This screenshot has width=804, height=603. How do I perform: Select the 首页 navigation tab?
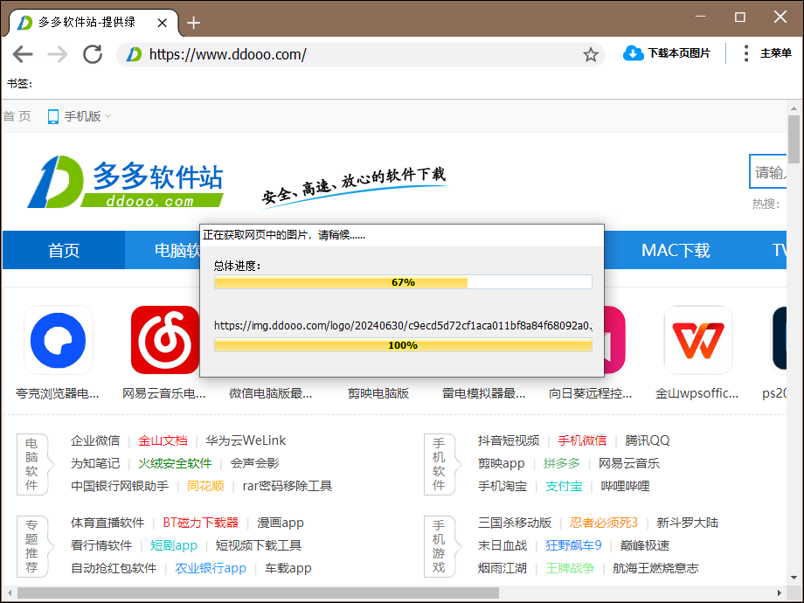(64, 250)
